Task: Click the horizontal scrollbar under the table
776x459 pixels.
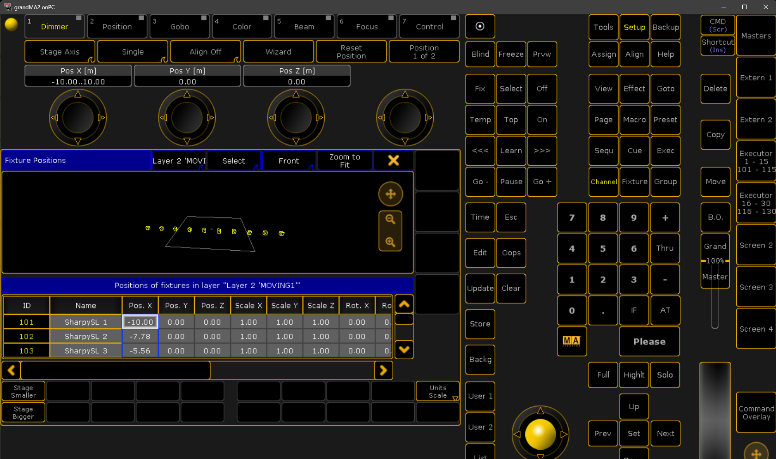Action: click(x=115, y=370)
